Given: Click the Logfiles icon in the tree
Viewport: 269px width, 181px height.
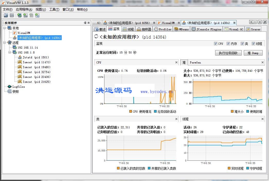Looking at the screenshot, I should (x=10, y=87).
